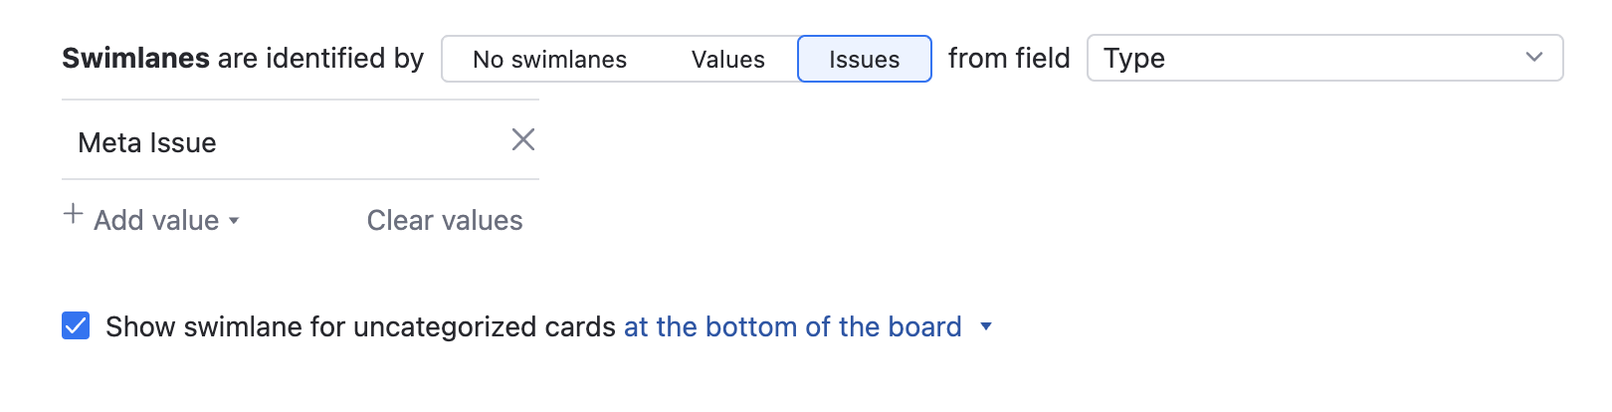Click the bold Swimlanes heading
Image resolution: width=1612 pixels, height=412 pixels.
(x=135, y=59)
